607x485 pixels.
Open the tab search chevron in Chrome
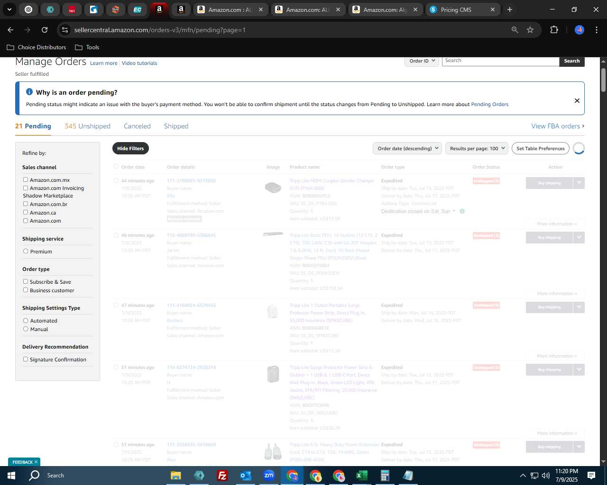(x=9, y=9)
